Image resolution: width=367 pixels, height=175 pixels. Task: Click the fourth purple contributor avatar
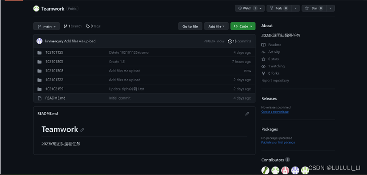(x=295, y=170)
